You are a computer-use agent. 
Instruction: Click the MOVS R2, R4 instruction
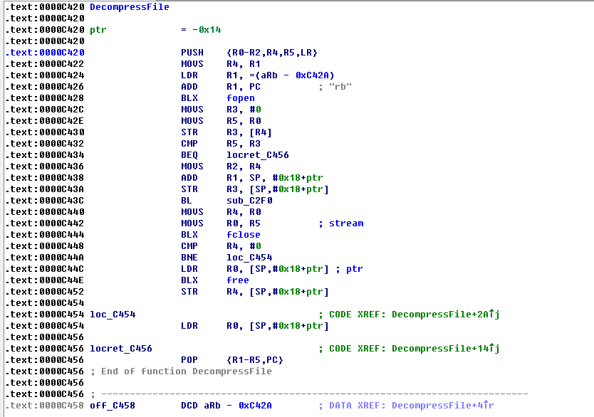click(221, 166)
